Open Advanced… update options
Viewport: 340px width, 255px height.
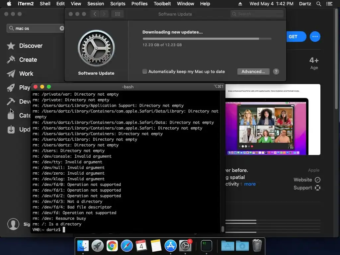(253, 72)
